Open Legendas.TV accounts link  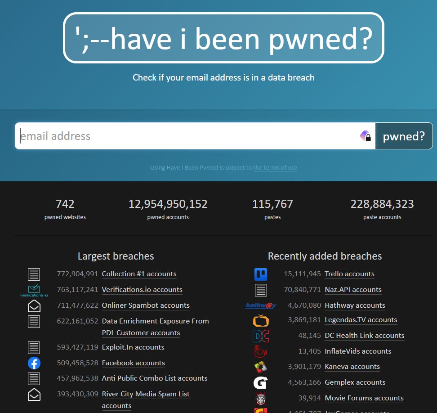(x=361, y=320)
